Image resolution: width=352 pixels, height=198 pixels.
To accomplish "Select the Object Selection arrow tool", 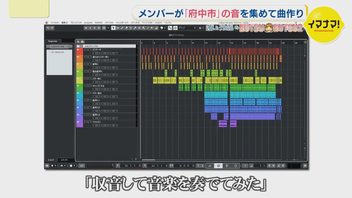I will [113, 28].
